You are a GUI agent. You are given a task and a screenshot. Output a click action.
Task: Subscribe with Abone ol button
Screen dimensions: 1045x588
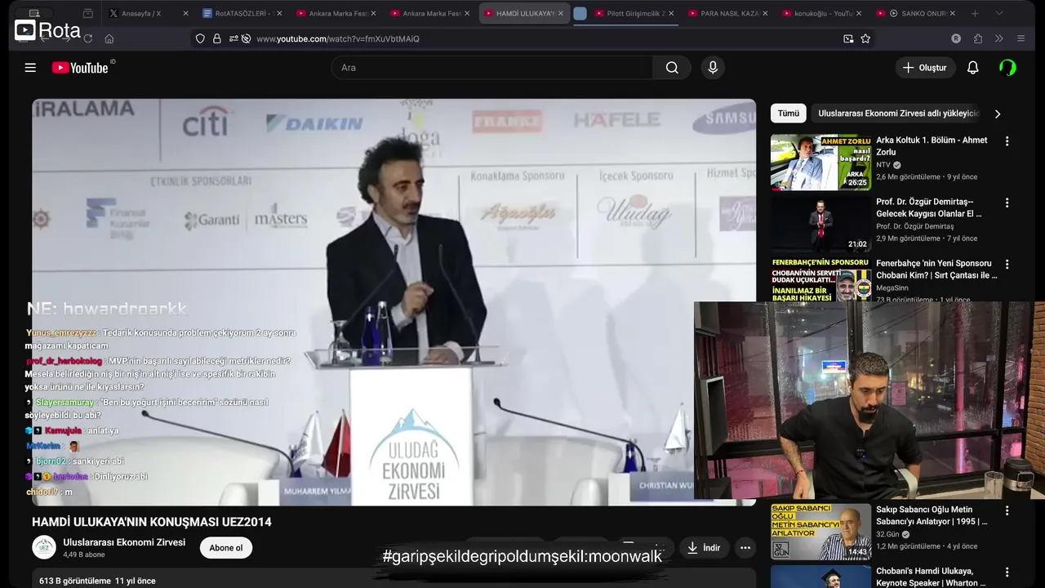coord(226,548)
